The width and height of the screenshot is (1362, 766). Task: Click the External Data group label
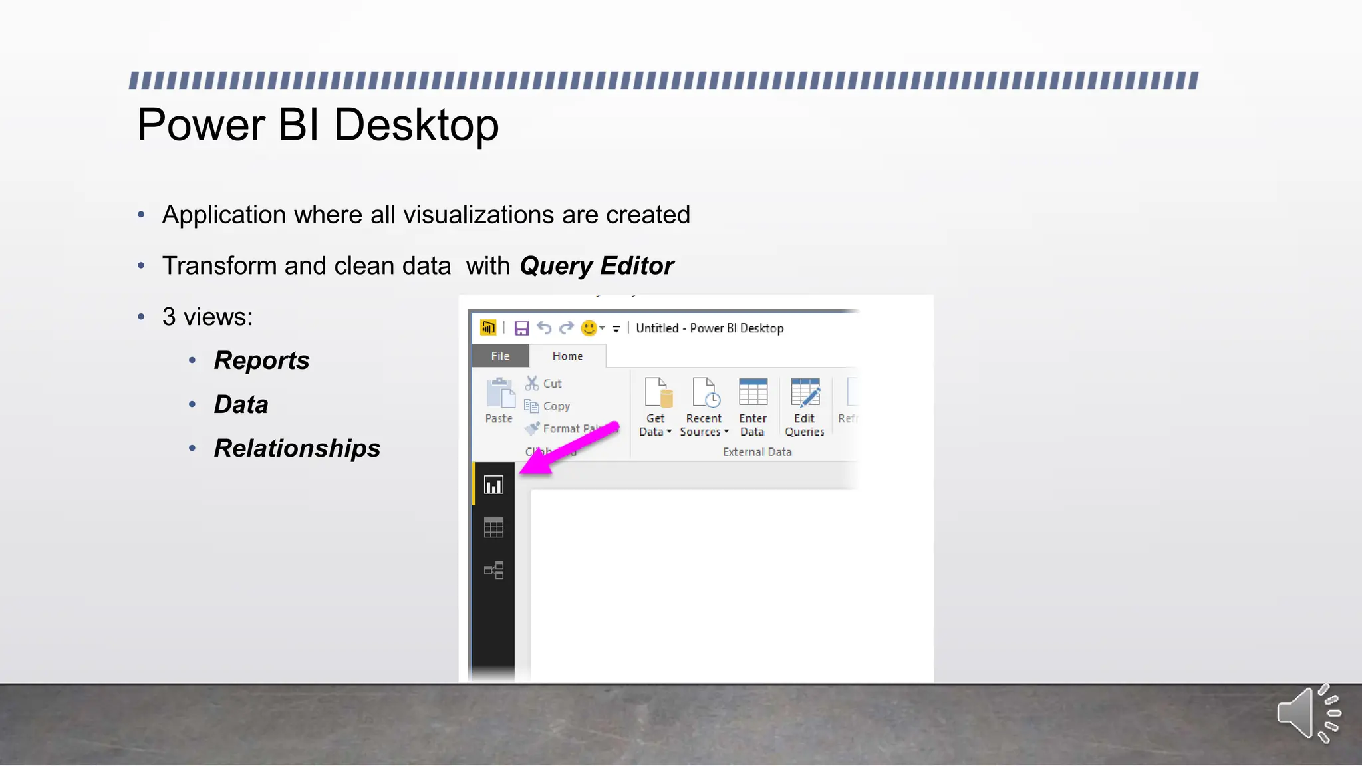tap(757, 452)
